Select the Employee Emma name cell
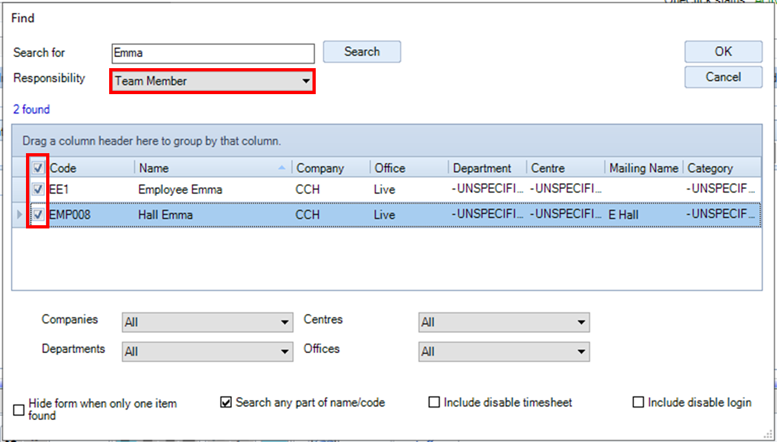Viewport: 777px width, 442px height. [x=214, y=190]
